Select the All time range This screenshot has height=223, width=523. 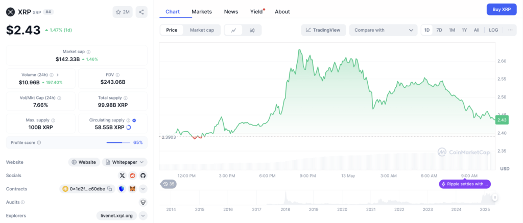coord(477,30)
